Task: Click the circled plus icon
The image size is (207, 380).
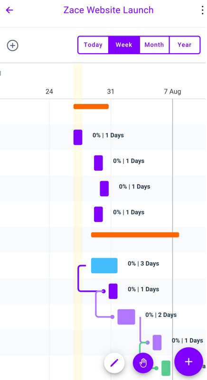Action: [13, 46]
